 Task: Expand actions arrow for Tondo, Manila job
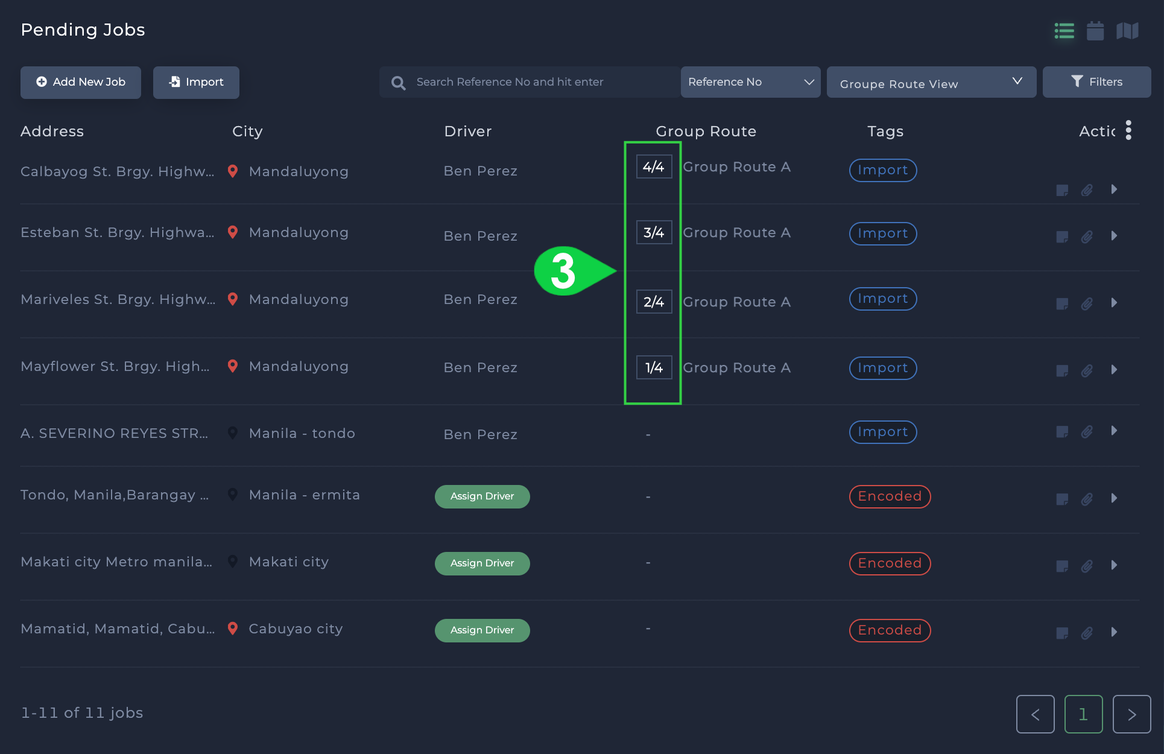(x=1114, y=498)
